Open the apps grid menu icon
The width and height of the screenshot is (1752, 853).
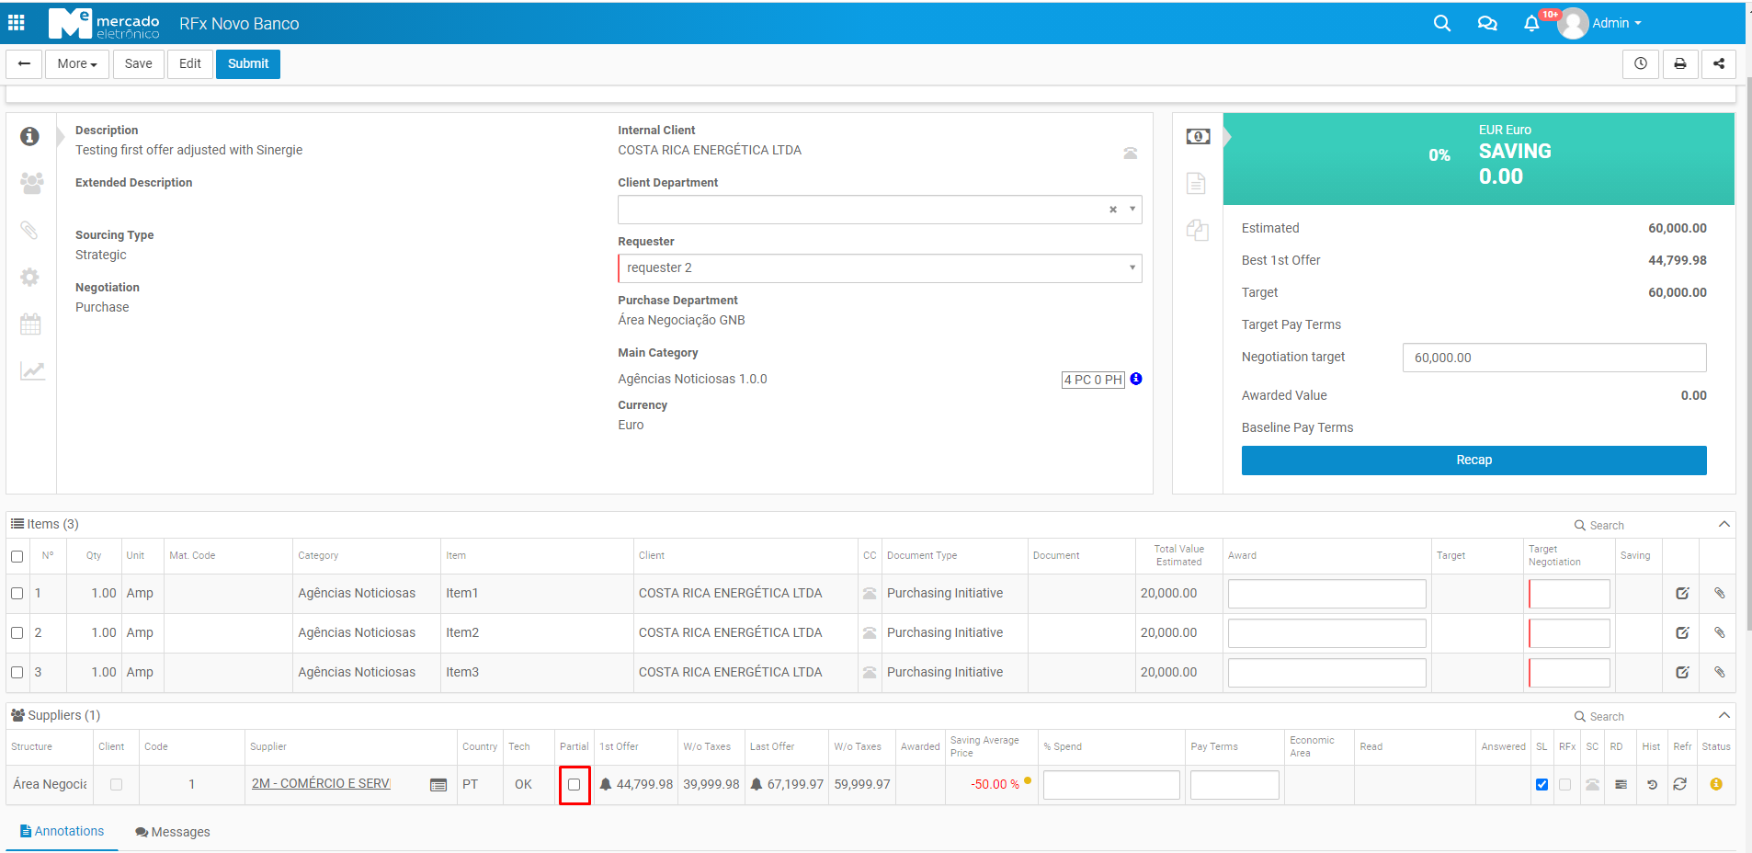(x=17, y=23)
